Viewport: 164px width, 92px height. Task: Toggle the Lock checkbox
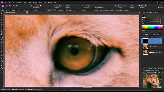[99, 10]
